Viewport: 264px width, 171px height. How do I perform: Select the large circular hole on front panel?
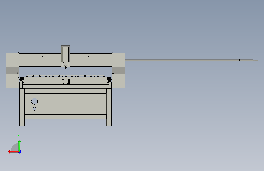pos(34,101)
